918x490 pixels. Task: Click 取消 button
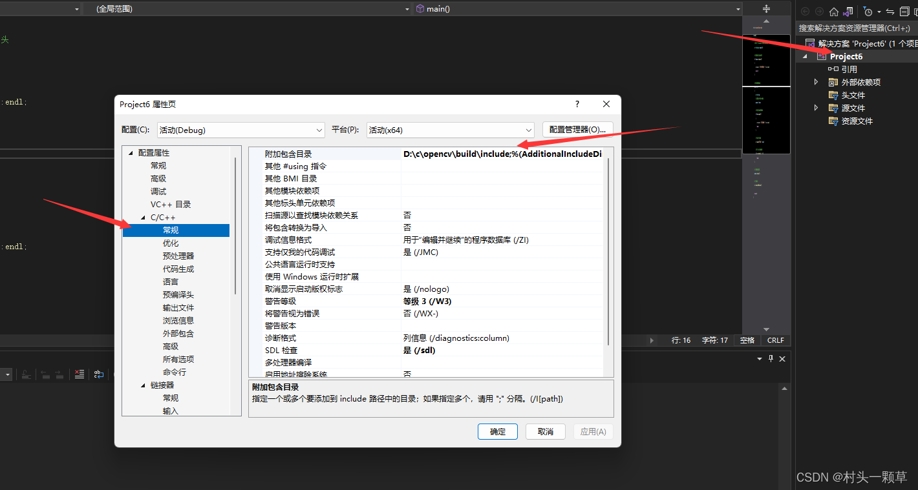(546, 432)
